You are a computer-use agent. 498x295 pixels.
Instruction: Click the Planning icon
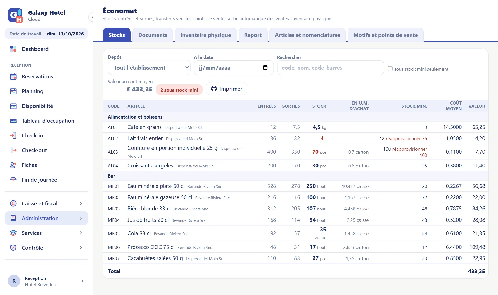13,91
